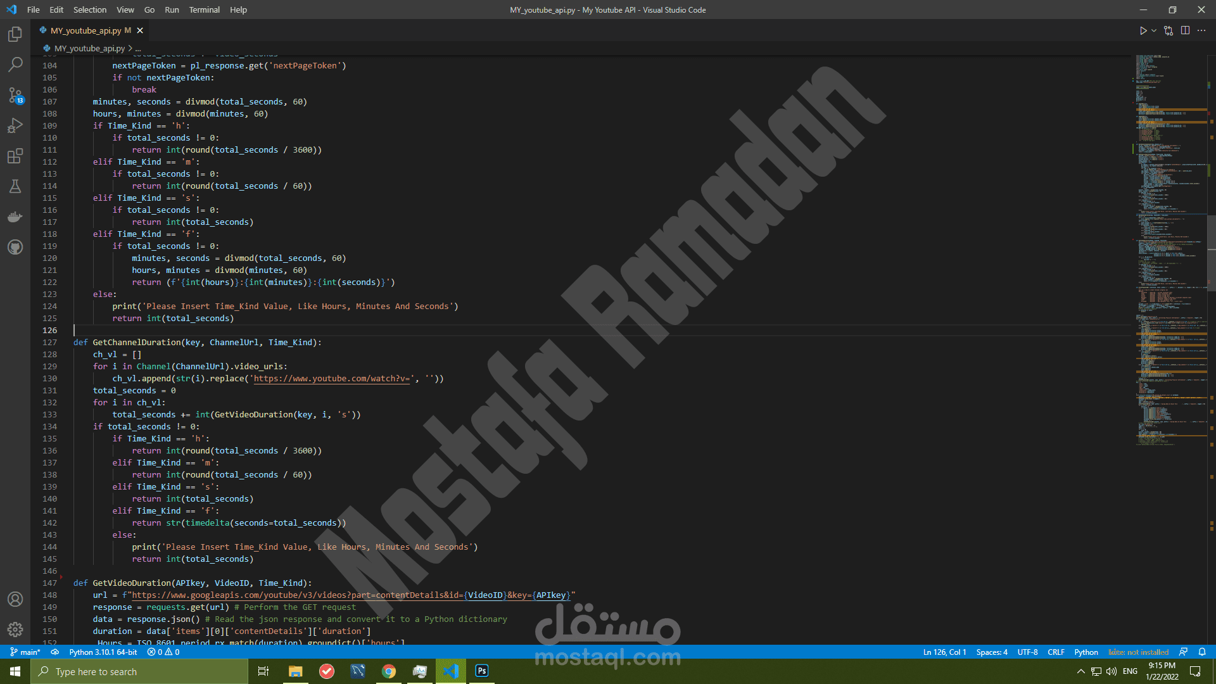
Task: Open the Extensions view
Action: [x=15, y=156]
